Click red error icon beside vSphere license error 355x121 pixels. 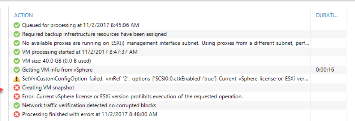tap(17, 96)
